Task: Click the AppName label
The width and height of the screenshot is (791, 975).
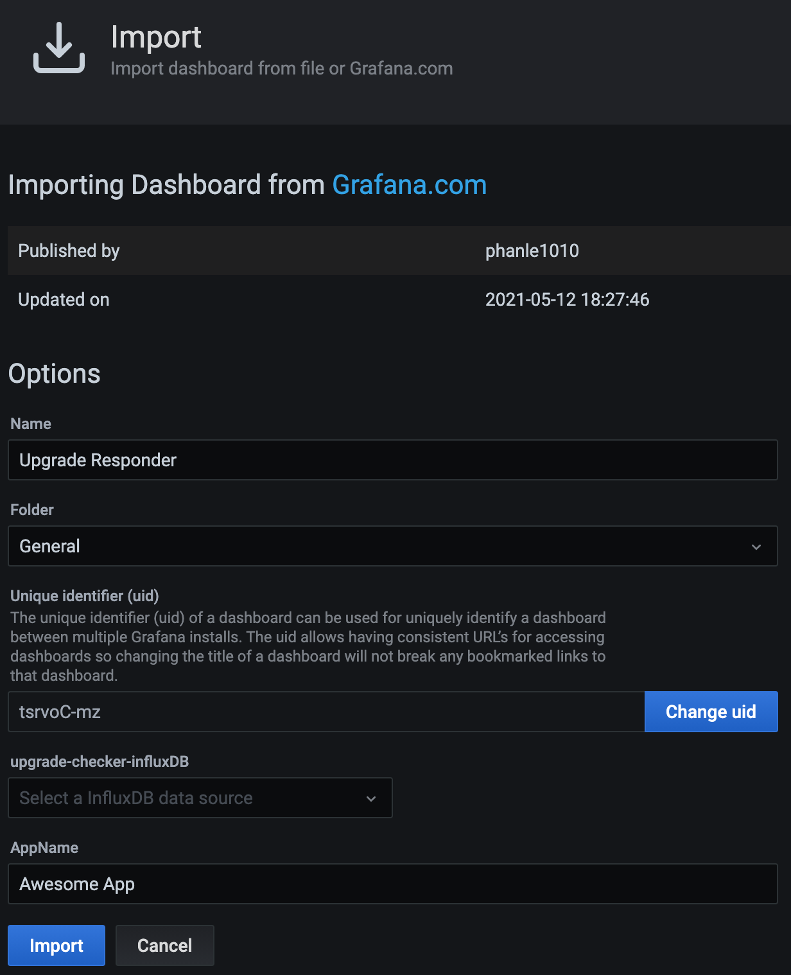Action: click(x=44, y=848)
